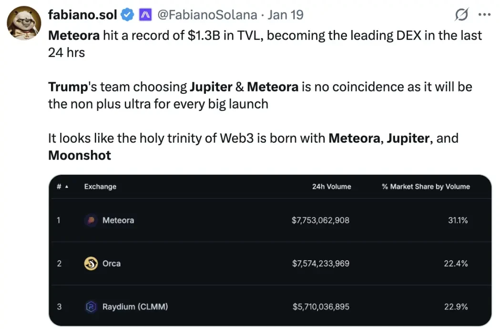The image size is (501, 329).
Task: Open sorting options on Exchange column header
Action: click(x=100, y=187)
